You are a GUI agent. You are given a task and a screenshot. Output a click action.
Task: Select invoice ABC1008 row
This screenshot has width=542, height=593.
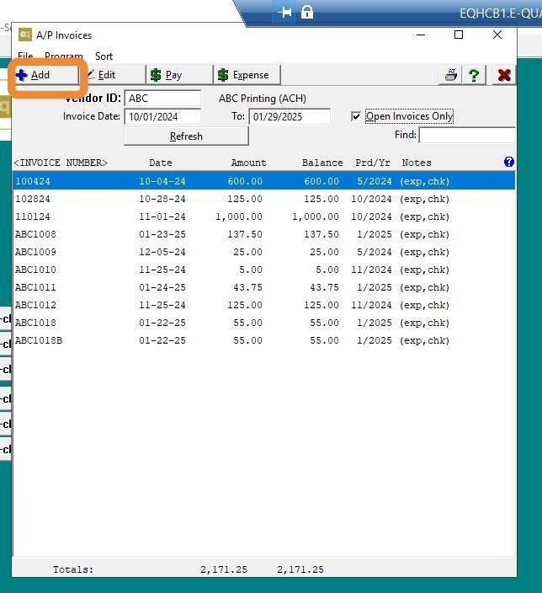tap(263, 234)
